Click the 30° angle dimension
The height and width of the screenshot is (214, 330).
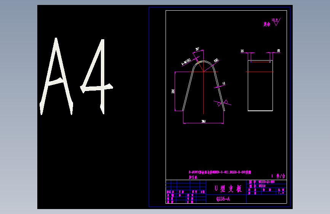click(x=198, y=49)
